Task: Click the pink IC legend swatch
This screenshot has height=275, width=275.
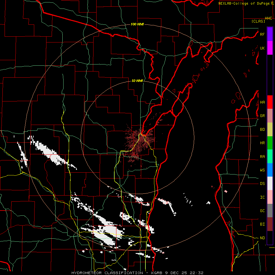Action: pyautogui.click(x=270, y=197)
